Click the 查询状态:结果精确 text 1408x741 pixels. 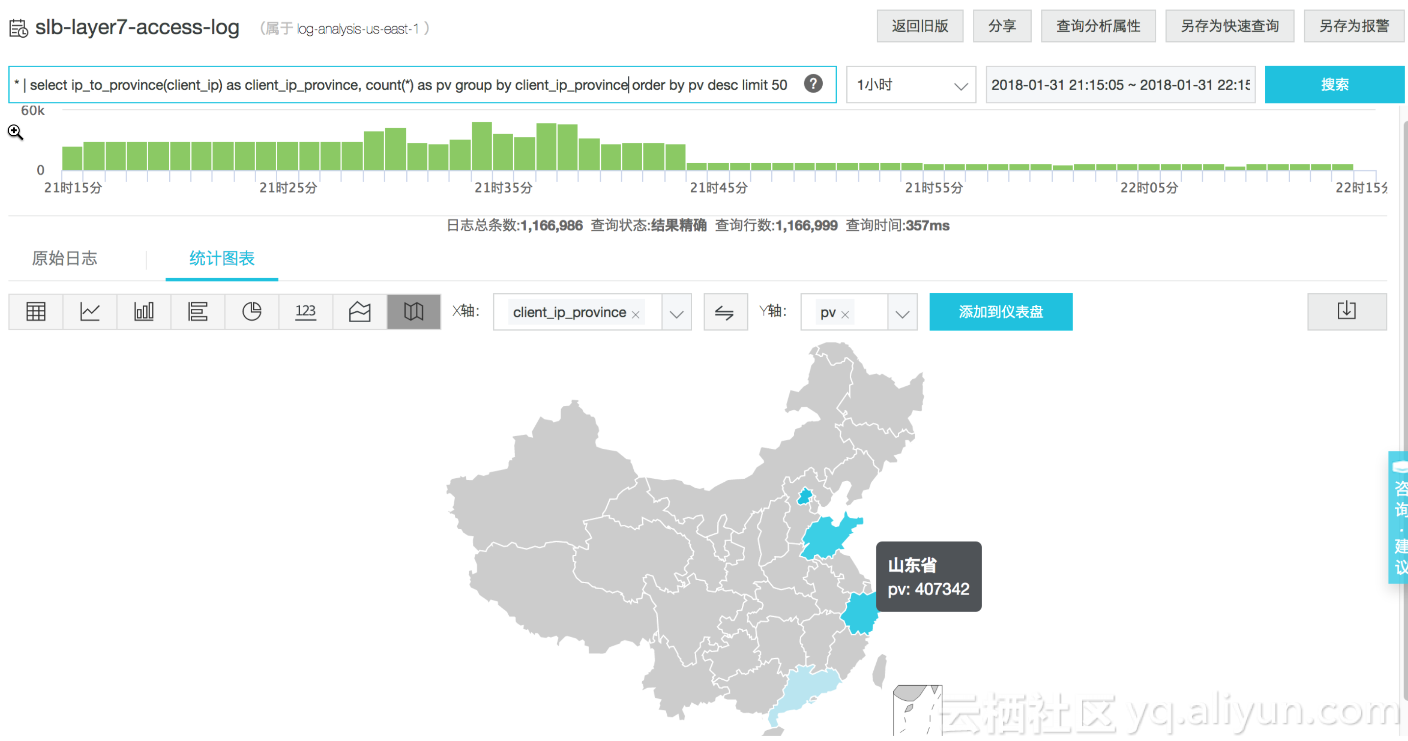click(x=648, y=225)
